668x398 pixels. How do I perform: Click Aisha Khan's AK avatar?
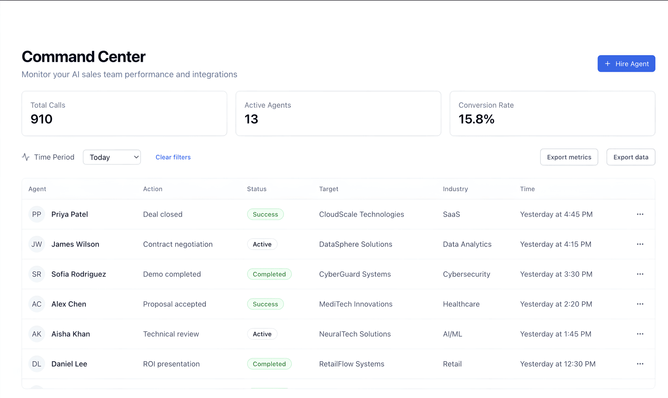(36, 334)
